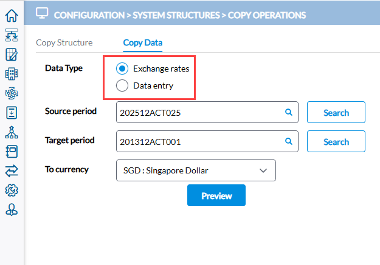Screen dimensions: 380x265
Task: Switch to the Copy Structure tab
Action: point(64,43)
